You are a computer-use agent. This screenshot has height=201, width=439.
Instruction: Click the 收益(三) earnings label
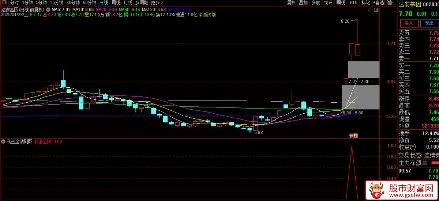407,147
